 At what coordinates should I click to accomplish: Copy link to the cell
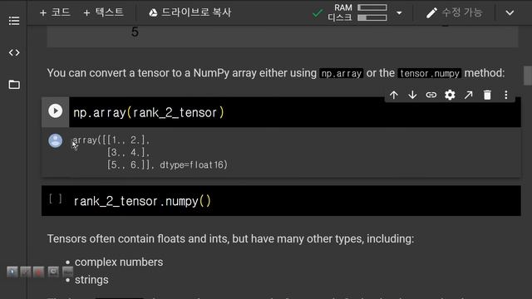click(x=431, y=95)
